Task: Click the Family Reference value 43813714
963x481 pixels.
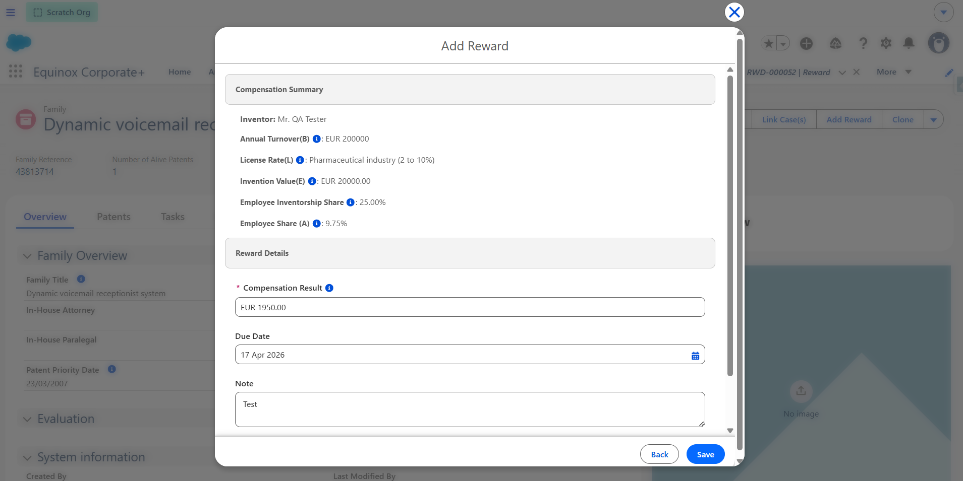Action: (x=35, y=172)
